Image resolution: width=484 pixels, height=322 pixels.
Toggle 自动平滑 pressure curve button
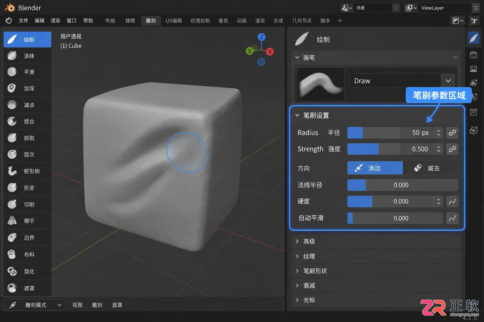tap(452, 218)
